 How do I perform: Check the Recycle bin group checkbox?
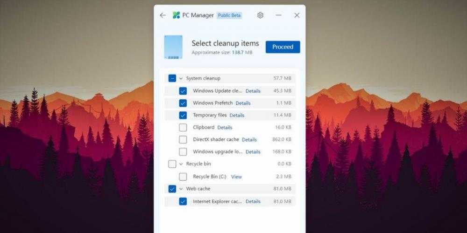(172, 164)
